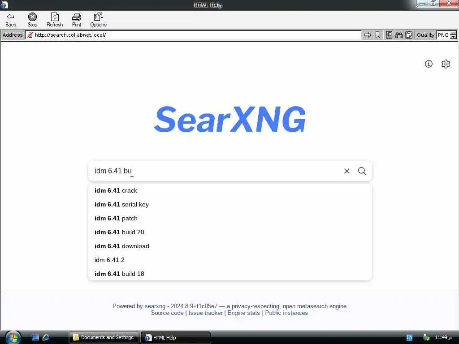
Task: Click the SearXNG logo
Action: click(x=230, y=119)
